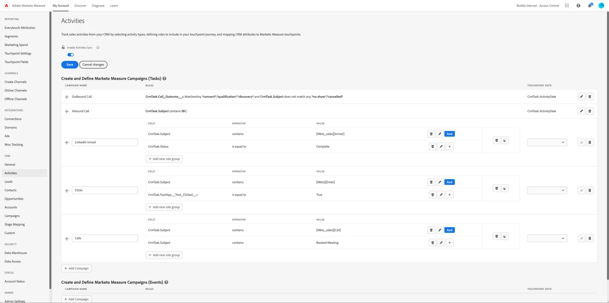
Task: Add rule after 'Booked Meeting' row
Action: [449, 243]
